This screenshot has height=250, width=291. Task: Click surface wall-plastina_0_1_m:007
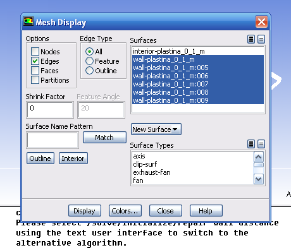coord(198,84)
